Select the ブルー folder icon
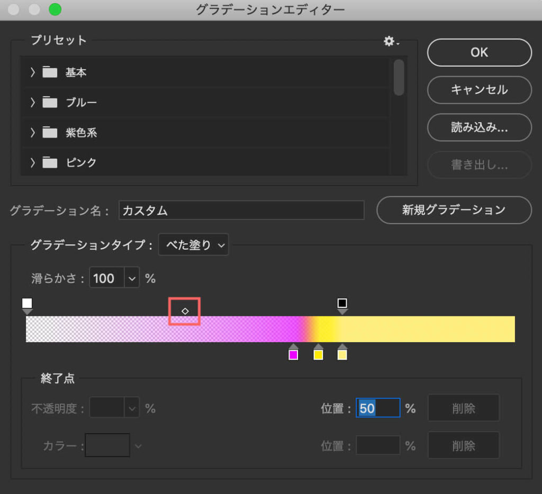This screenshot has width=542, height=494. pyautogui.click(x=50, y=102)
